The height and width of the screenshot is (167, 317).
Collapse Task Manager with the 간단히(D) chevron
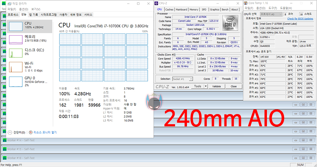[x=10, y=132]
